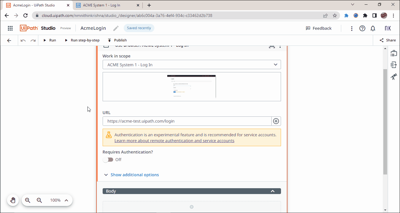Select the pan hand tool
This screenshot has width=400, height=213.
(13, 200)
